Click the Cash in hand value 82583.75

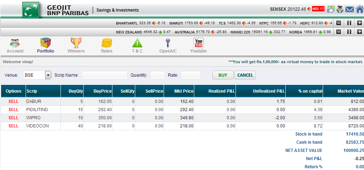click(354, 142)
